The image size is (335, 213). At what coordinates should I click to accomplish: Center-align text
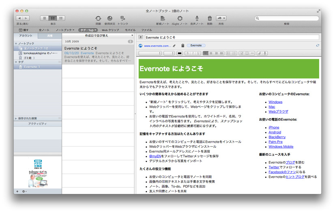click(x=210, y=53)
